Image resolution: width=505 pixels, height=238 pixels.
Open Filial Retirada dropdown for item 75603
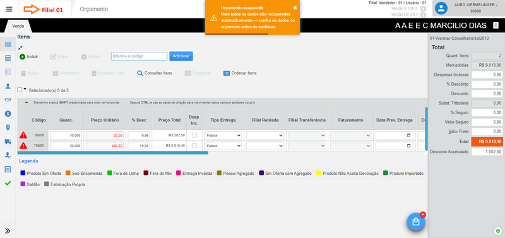tap(265, 146)
